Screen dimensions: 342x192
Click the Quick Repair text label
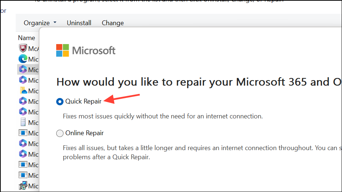[83, 101]
